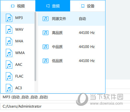Select the WMA format file icon
The height and width of the screenshot is (112, 130).
[9, 53]
